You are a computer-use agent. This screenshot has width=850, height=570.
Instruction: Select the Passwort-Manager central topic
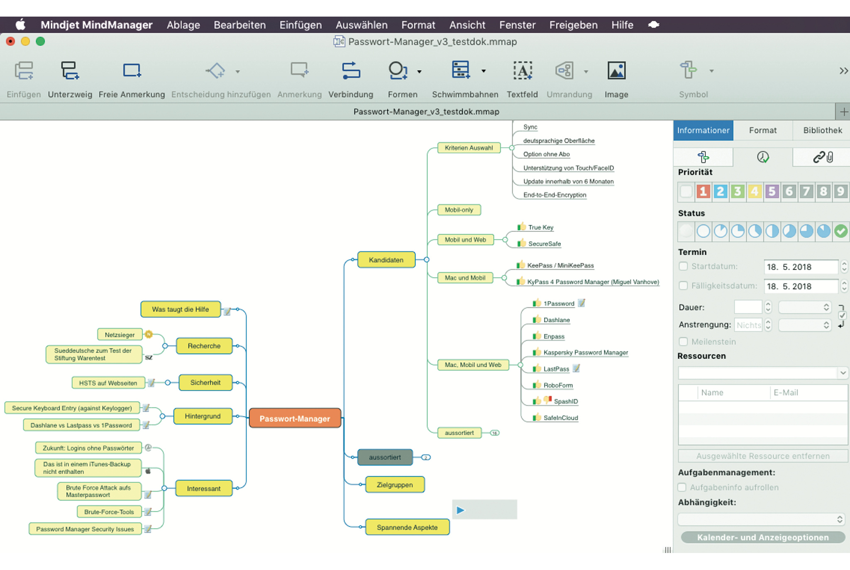tap(295, 418)
